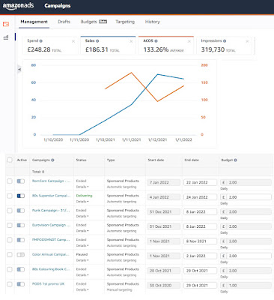Screen dimensions: 274x300
Task: Toggle active switch for PODS 1st promo UK
Action: [x=21, y=284]
